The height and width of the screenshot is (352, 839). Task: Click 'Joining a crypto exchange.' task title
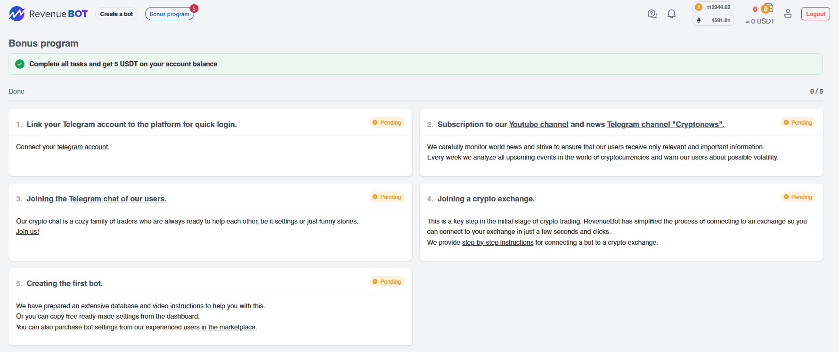coord(486,199)
